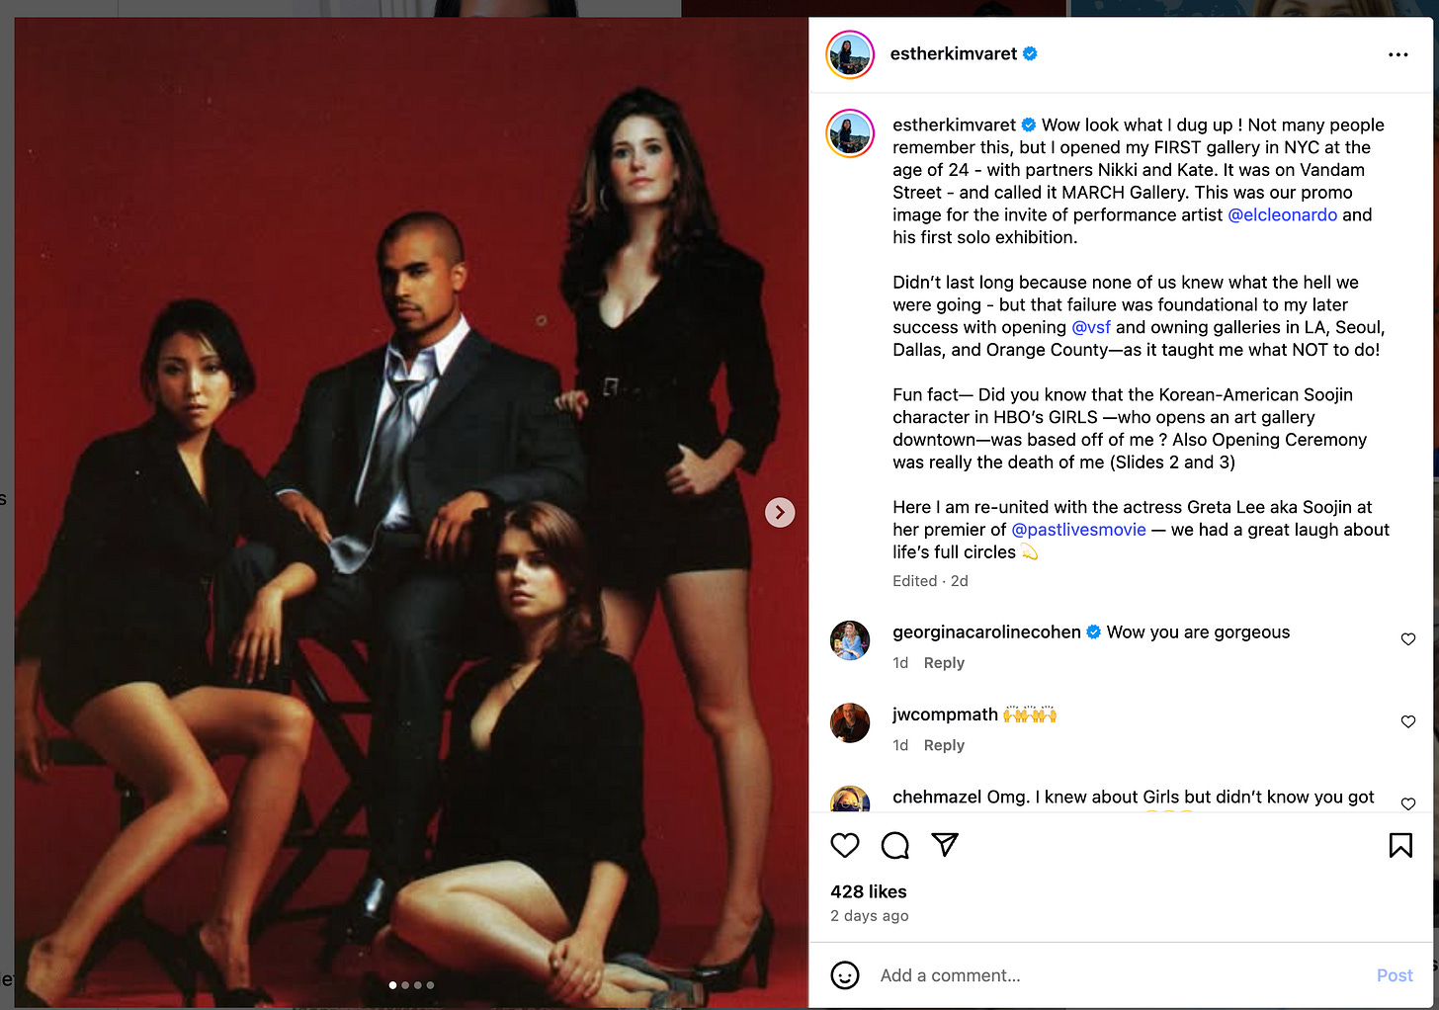Visit the @pastlivesmovie profile link
The image size is (1439, 1010).
click(x=1078, y=530)
